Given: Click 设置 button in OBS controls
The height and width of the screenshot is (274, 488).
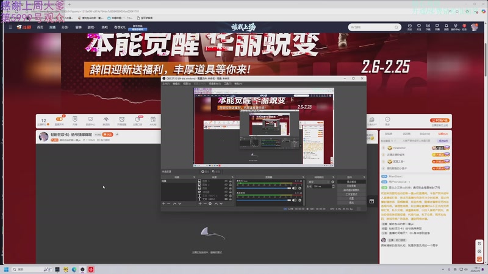Looking at the screenshot, I should [351, 198].
